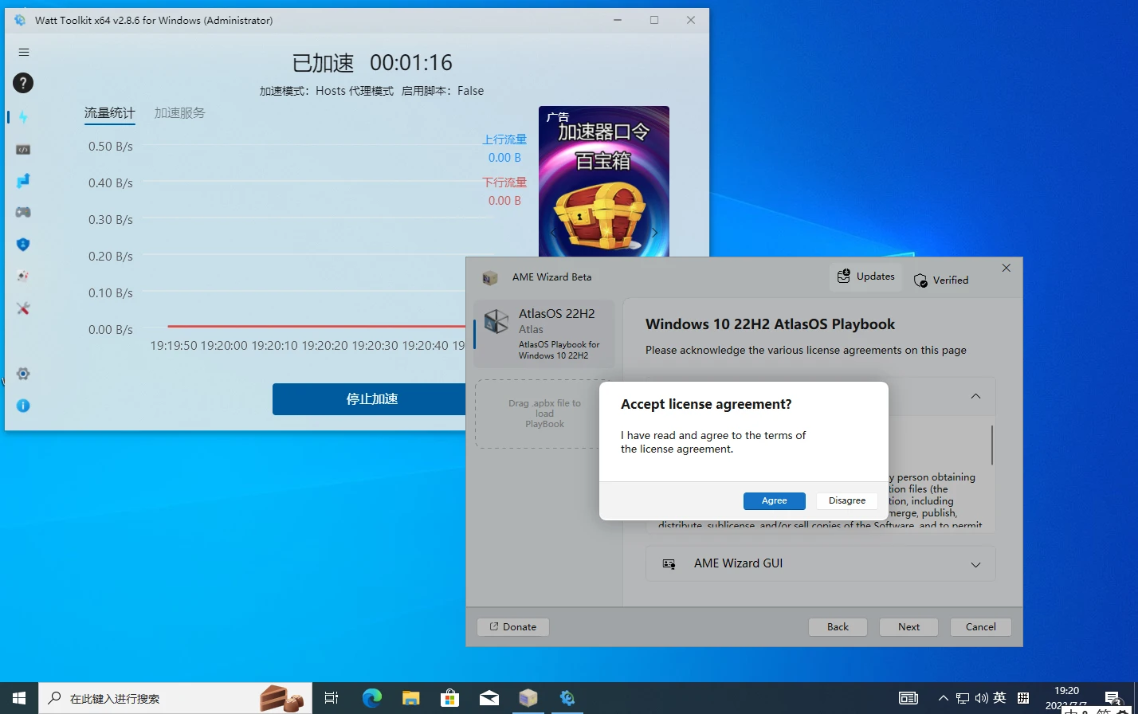This screenshot has height=714, width=1138.
Task: Click the AtlasOS cube playbook icon
Action: [x=496, y=321]
